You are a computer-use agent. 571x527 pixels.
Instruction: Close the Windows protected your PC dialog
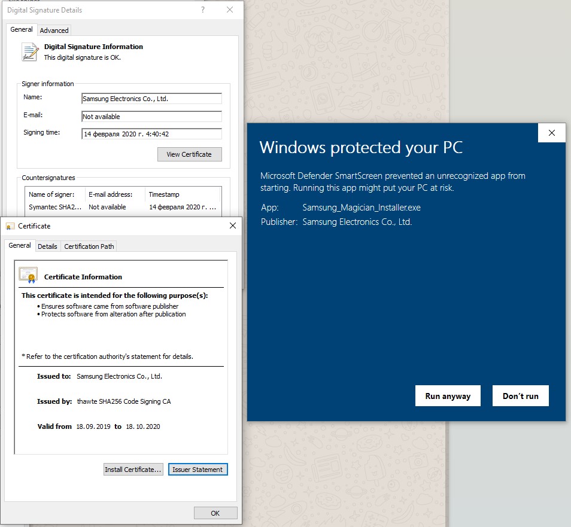pos(551,133)
